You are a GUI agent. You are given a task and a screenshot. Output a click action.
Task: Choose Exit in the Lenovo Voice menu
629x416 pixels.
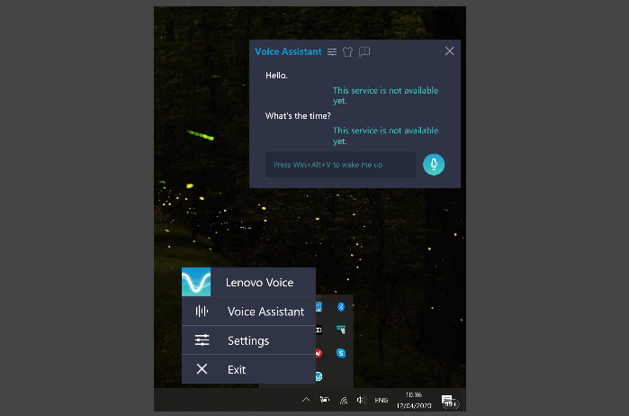point(248,369)
